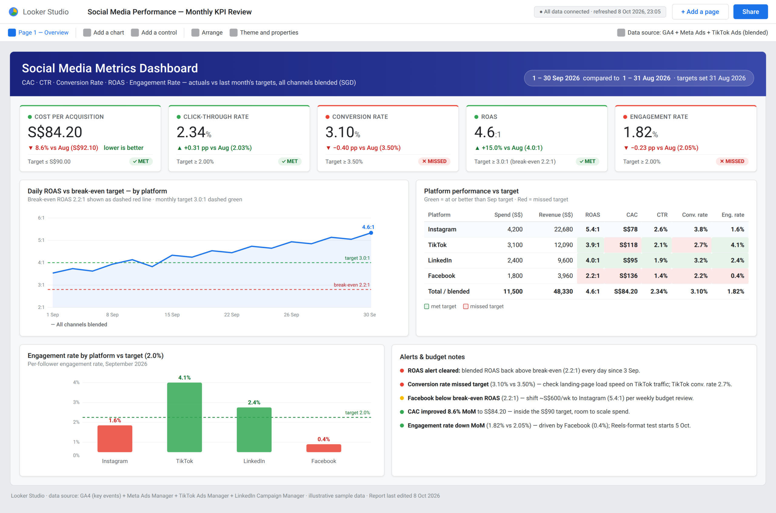Click the Instagram row in platform table

click(586, 229)
